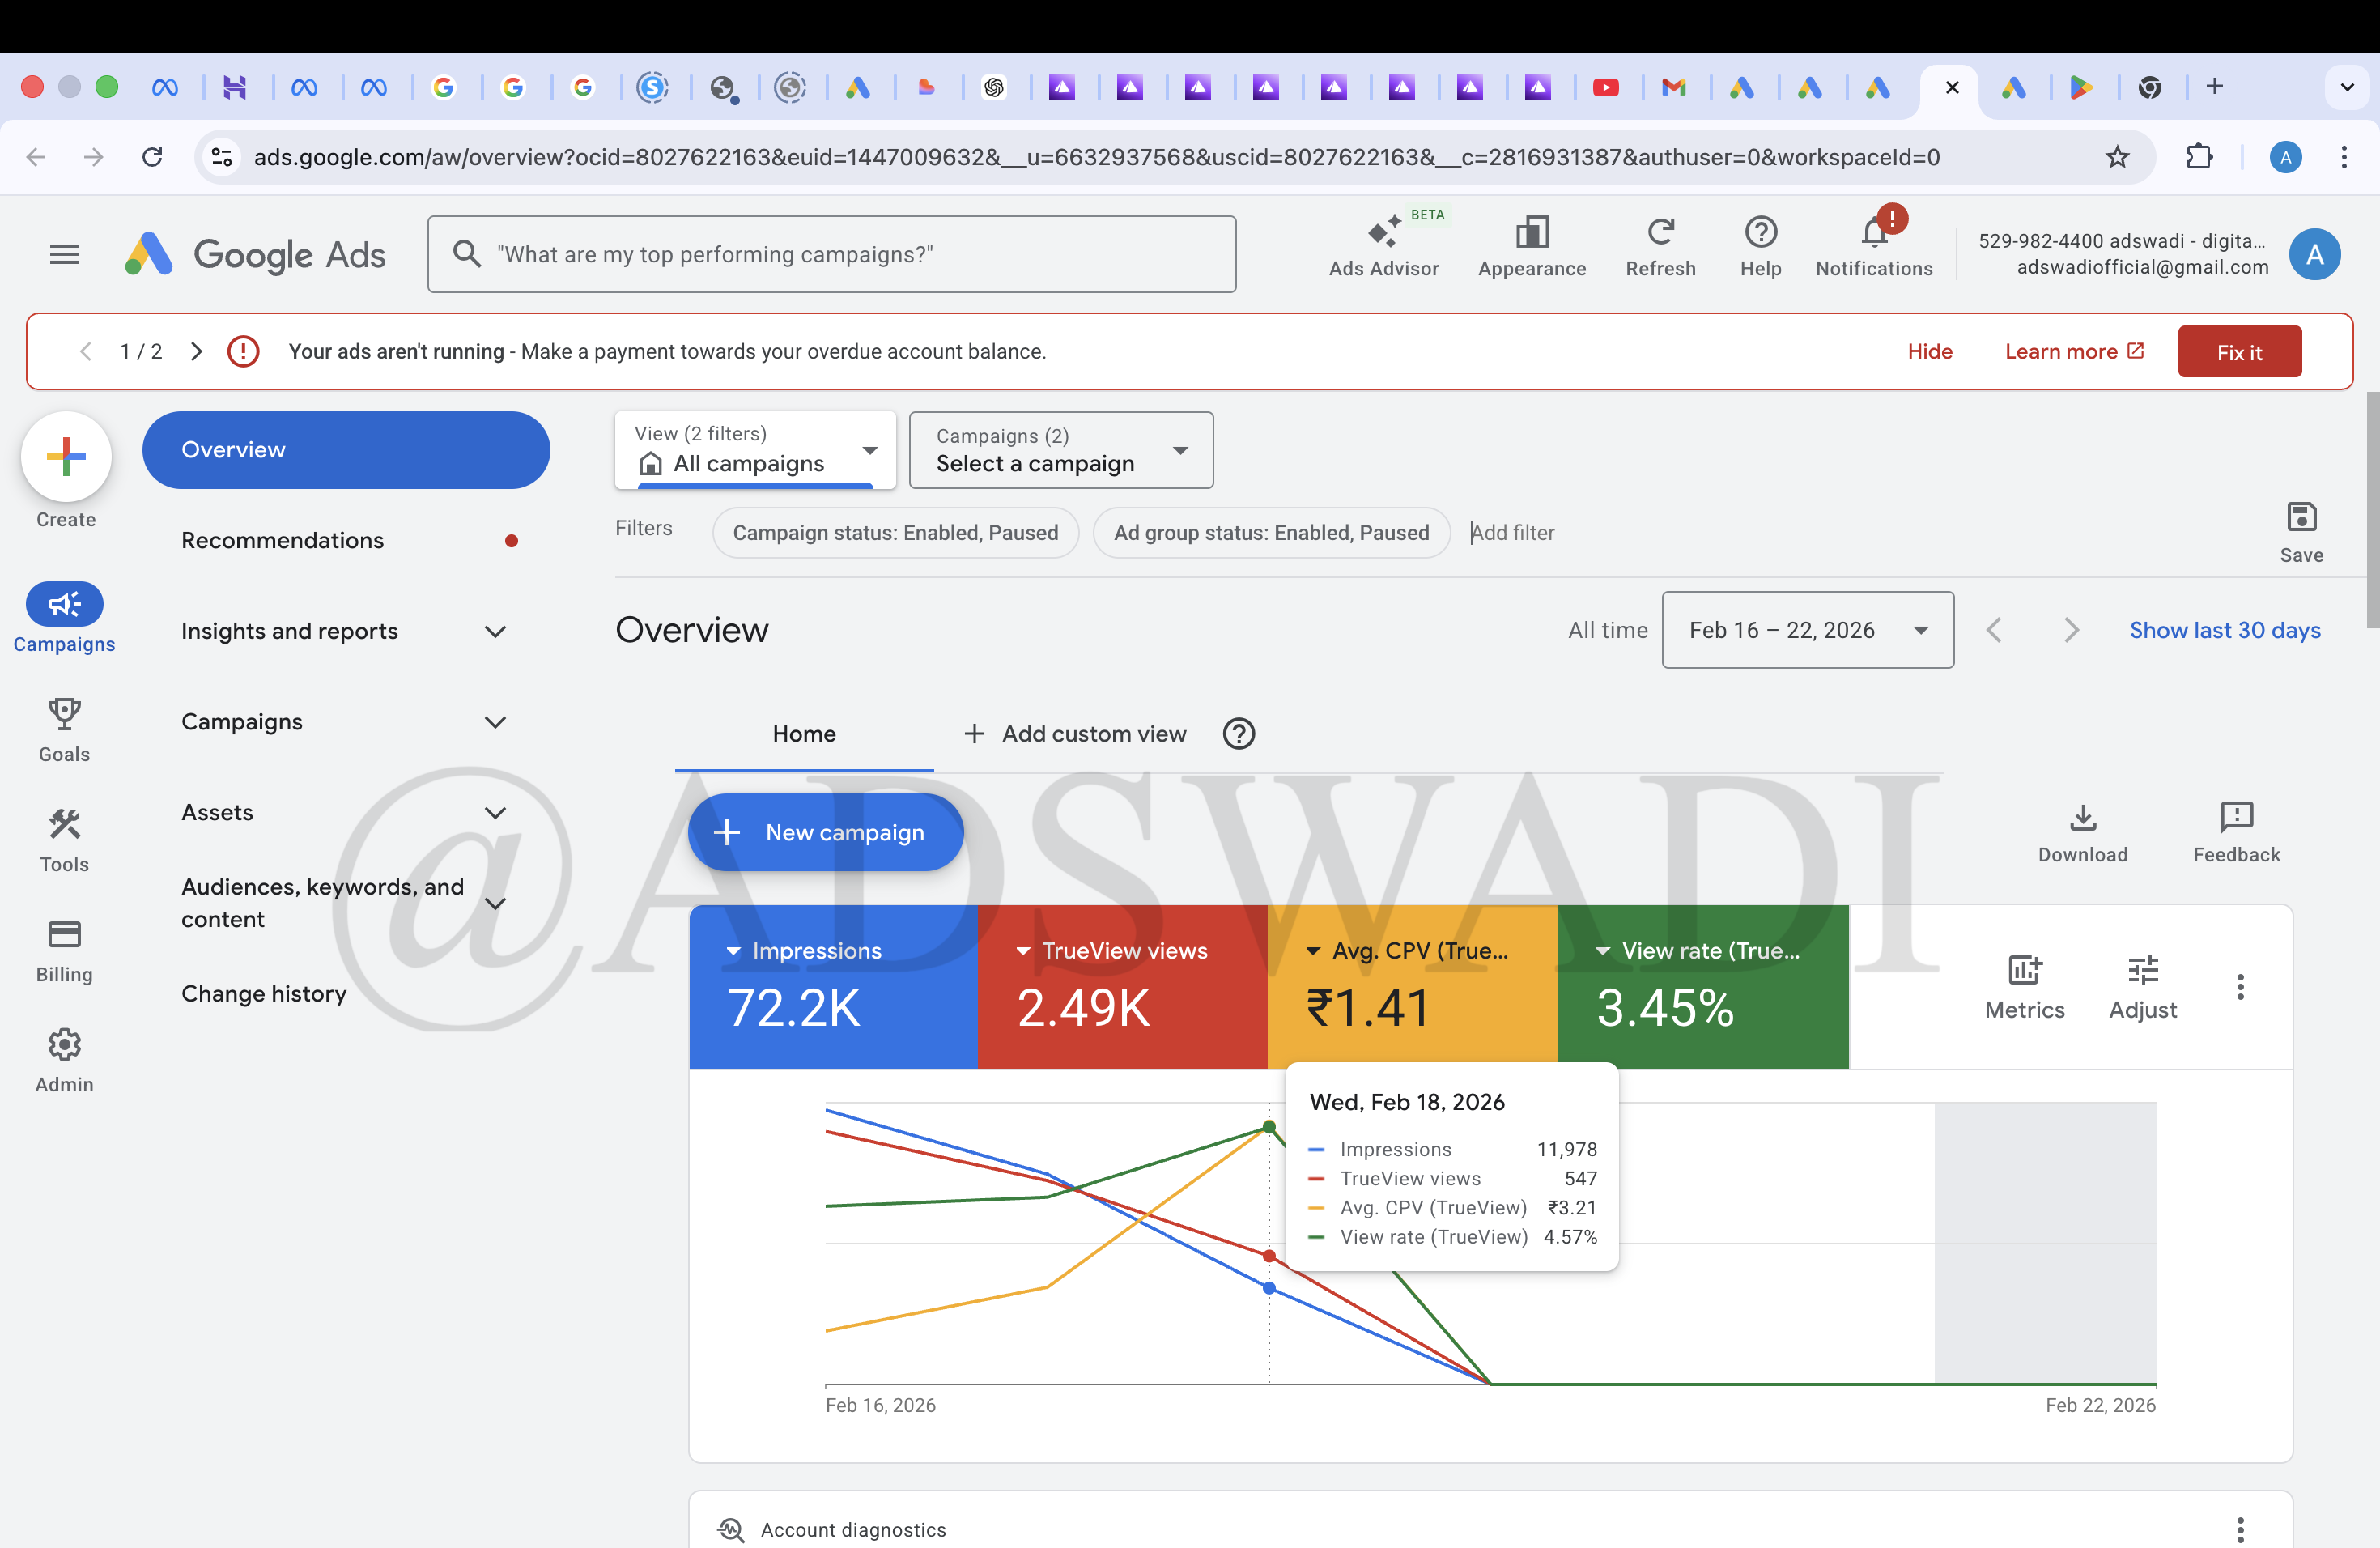Click the Fix it button
Viewport: 2380px width, 1548px height.
tap(2240, 351)
